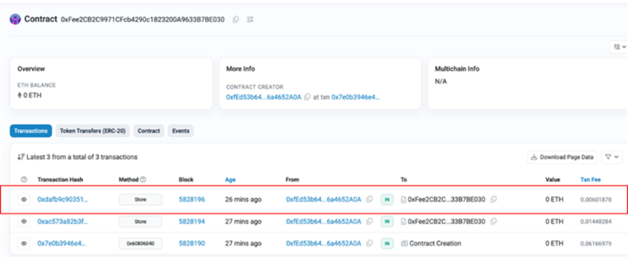Expand the view options menu at top right
628x257 pixels.
pyautogui.click(x=619, y=47)
